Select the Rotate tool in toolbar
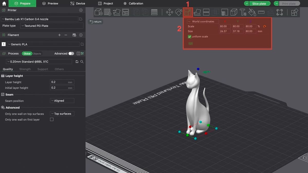Viewport: 308px width, 173px height. click(178, 12)
